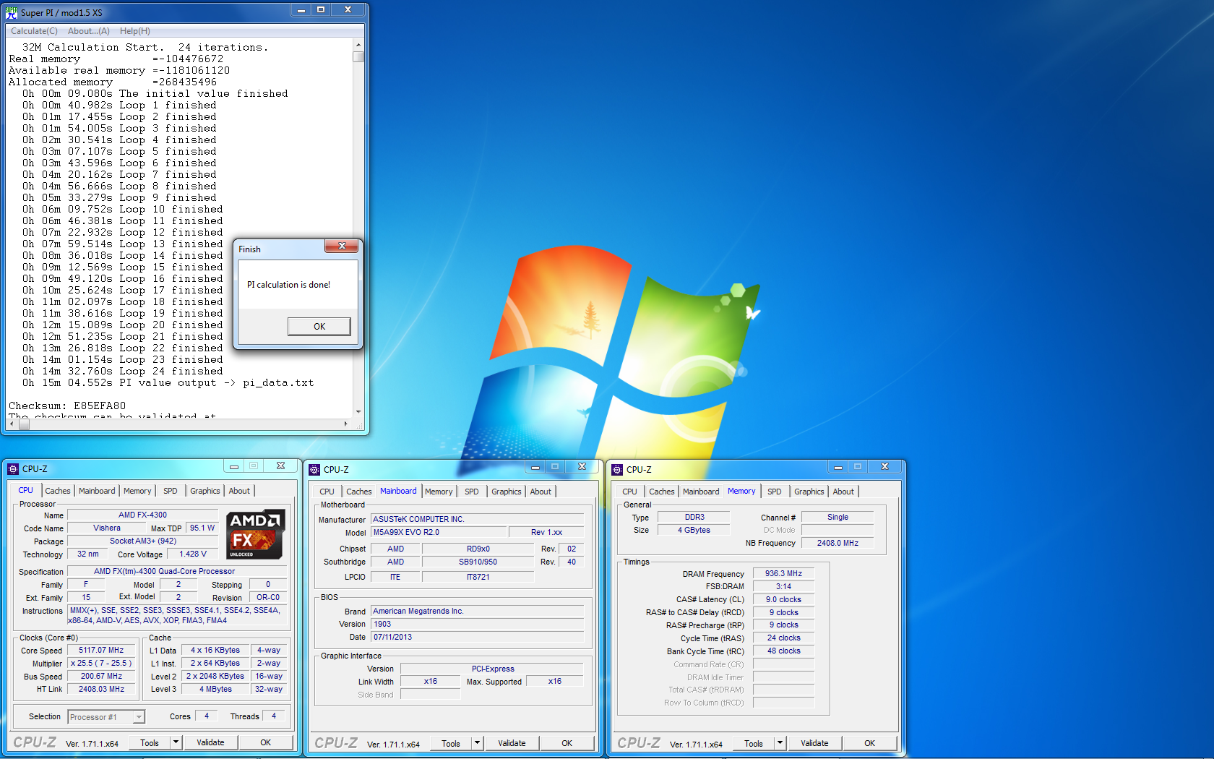Click OK in PI calculation done dialog
The width and height of the screenshot is (1214, 759).
point(319,327)
